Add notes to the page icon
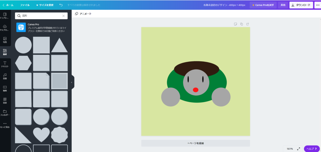 (235, 24)
